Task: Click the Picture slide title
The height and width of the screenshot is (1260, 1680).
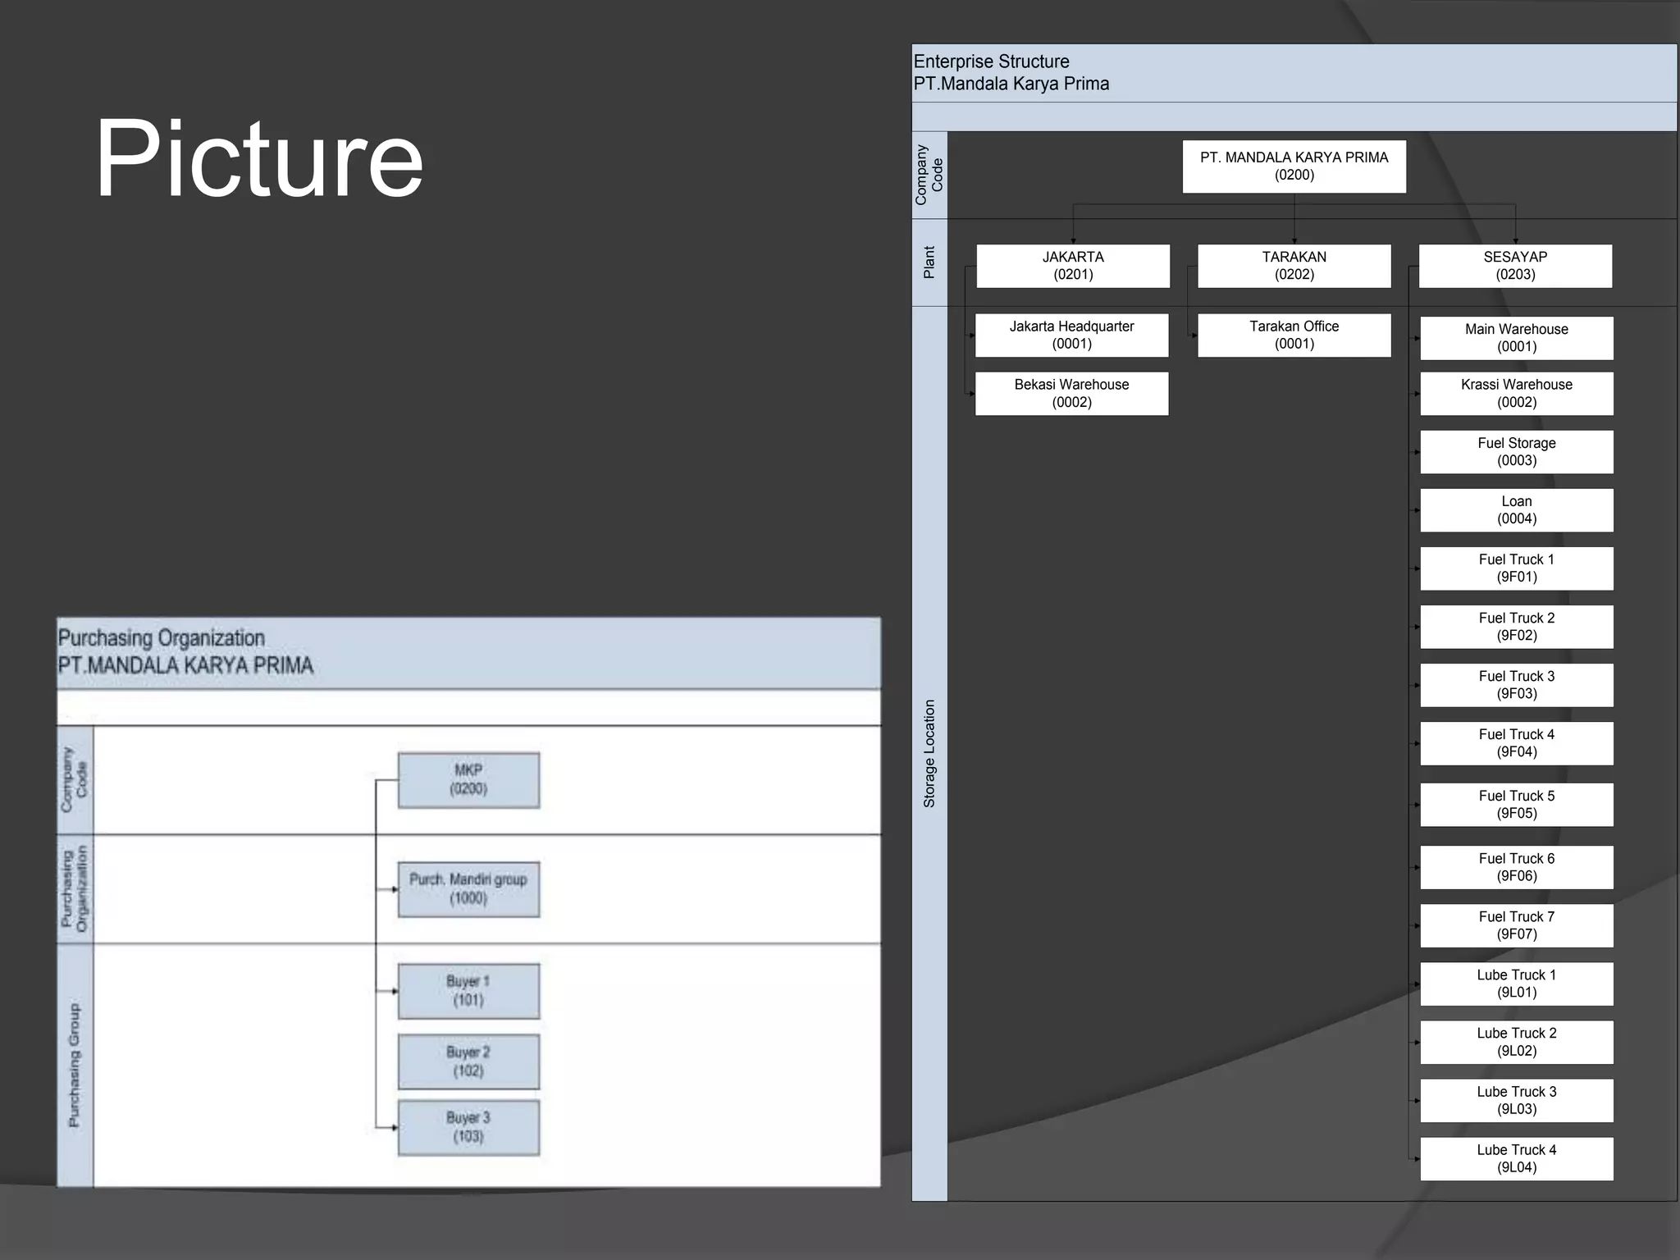Action: point(259,158)
